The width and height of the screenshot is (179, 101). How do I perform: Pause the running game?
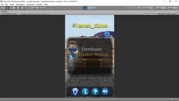pos(89,8)
